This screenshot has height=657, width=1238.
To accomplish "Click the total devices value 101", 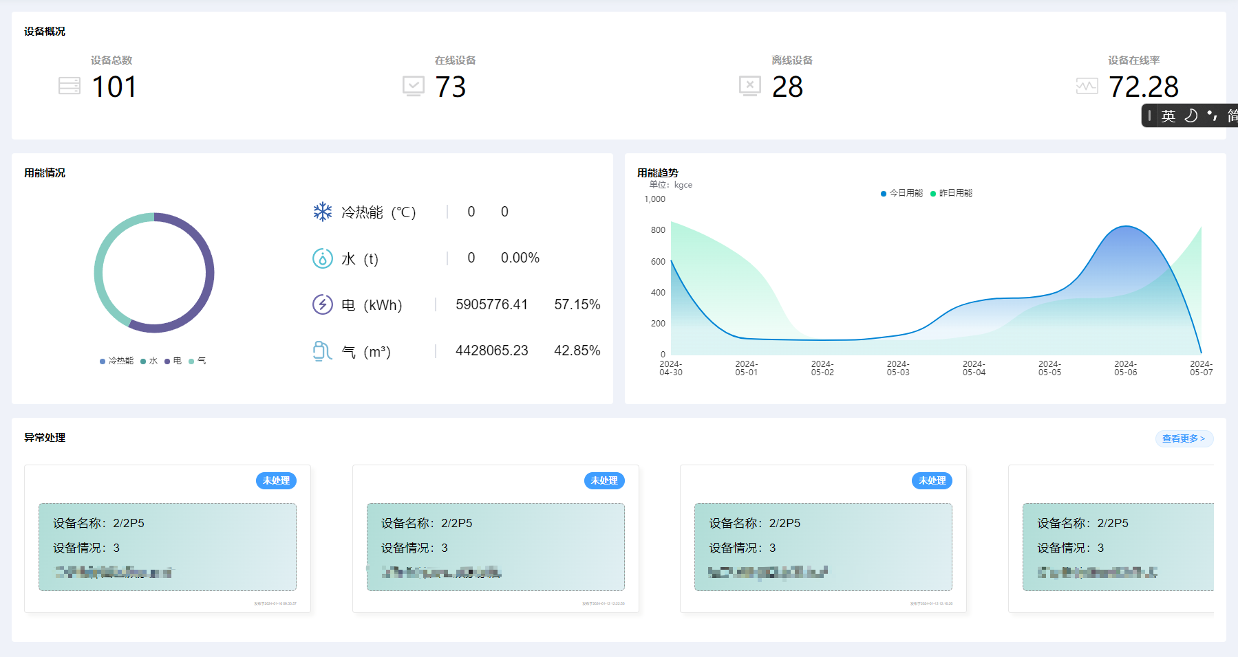I will 114,87.
